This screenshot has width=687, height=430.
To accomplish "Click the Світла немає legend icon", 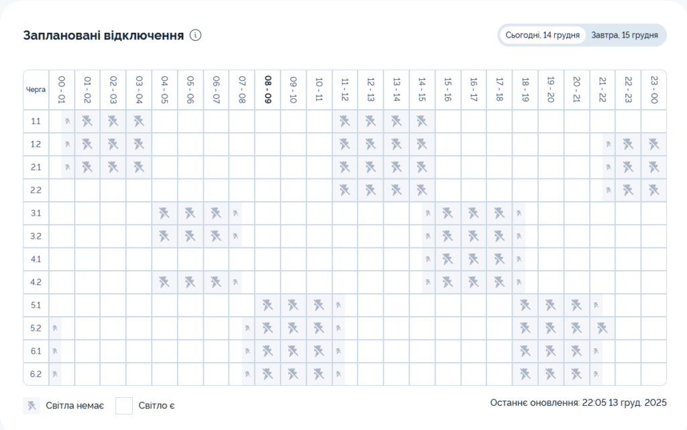I will click(x=32, y=405).
